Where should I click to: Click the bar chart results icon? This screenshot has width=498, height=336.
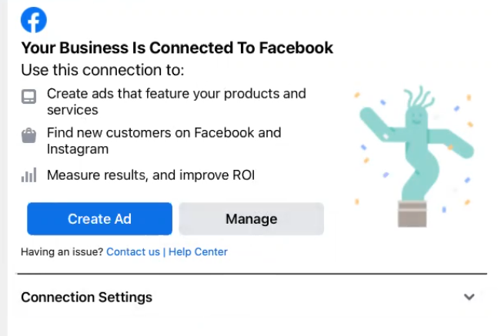(29, 175)
